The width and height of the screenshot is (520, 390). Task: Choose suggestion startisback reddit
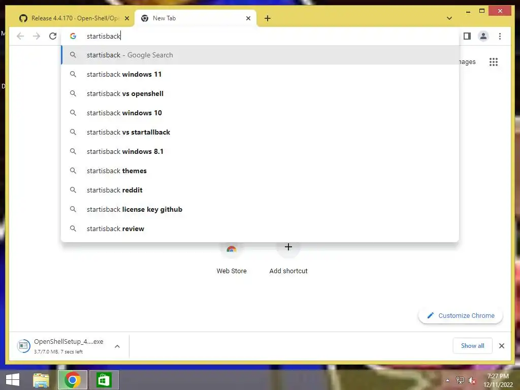pos(261,190)
